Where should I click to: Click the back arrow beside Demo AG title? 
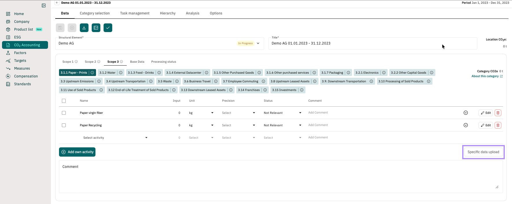click(x=57, y=3)
